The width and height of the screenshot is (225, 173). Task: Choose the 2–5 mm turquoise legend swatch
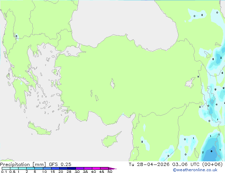click(x=31, y=168)
